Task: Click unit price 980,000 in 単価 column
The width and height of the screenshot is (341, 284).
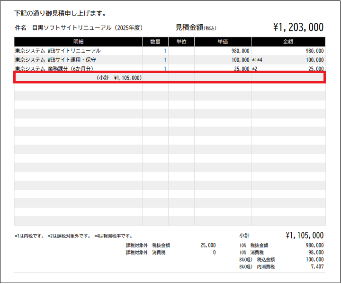Action: point(240,51)
